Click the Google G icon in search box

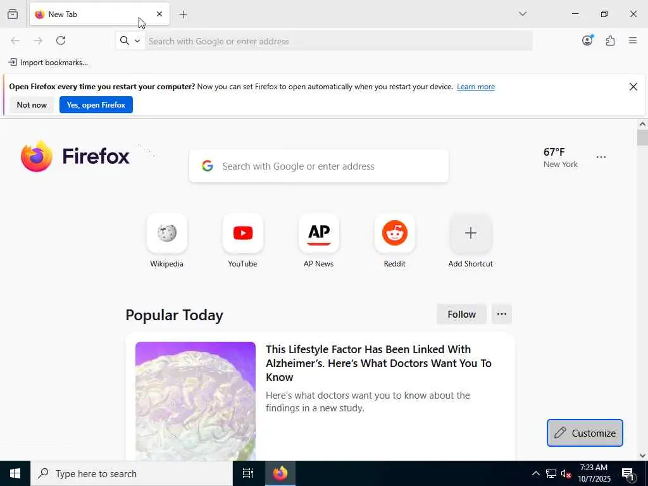coord(208,166)
